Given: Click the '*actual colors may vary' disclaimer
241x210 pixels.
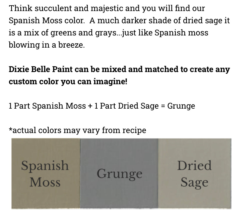Looking at the screenshot, I should pos(77,130).
